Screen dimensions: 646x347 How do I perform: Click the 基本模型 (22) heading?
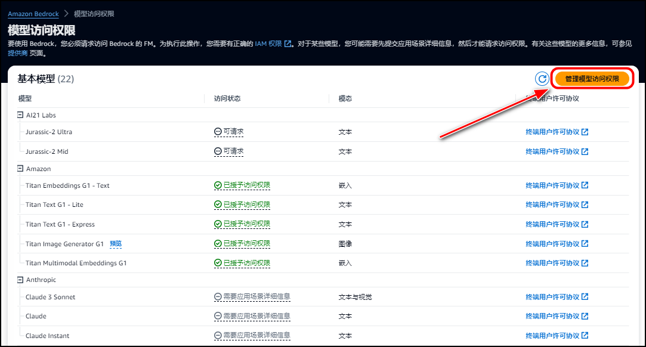point(46,79)
